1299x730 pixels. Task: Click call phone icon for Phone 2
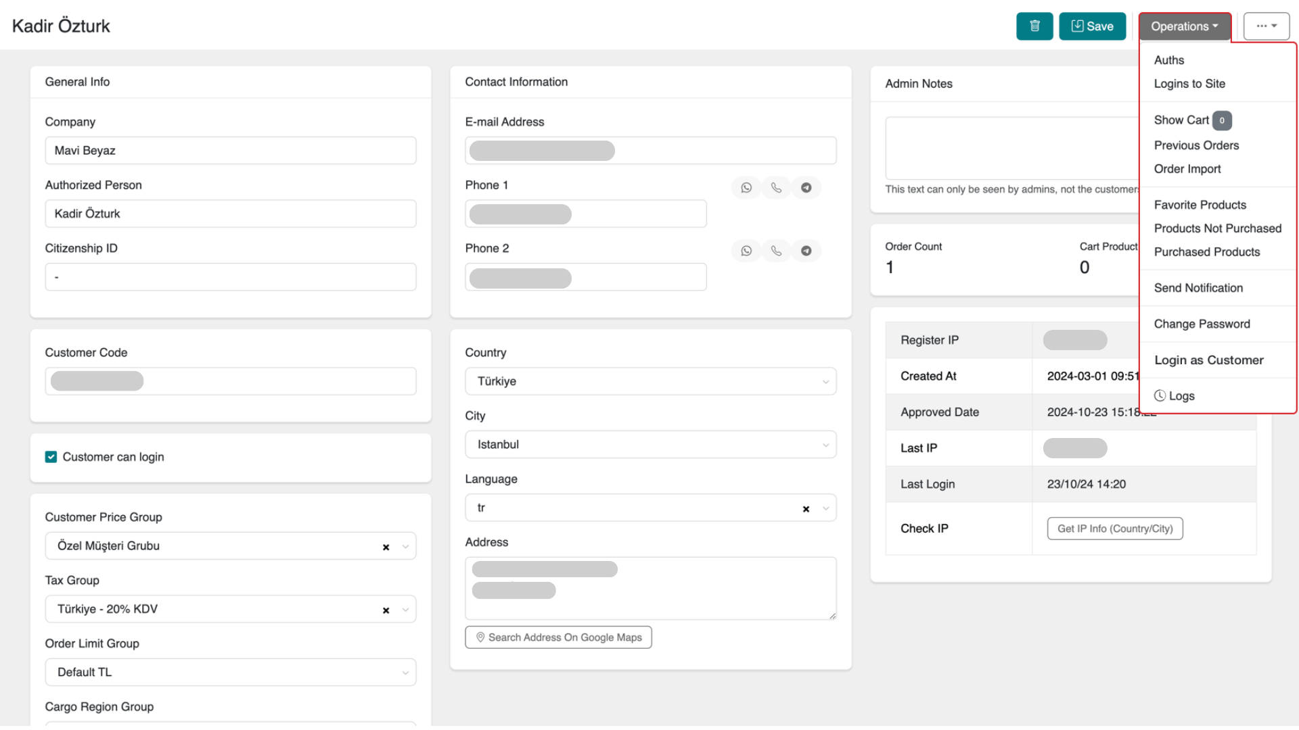tap(776, 251)
